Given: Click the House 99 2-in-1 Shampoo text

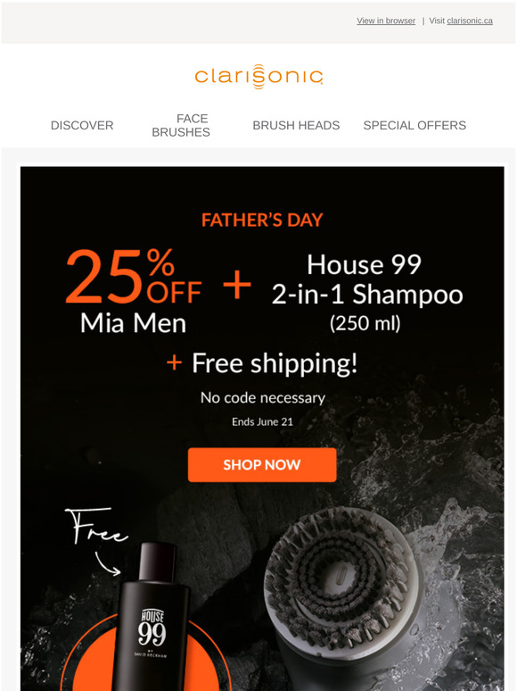Looking at the screenshot, I should (x=366, y=279).
